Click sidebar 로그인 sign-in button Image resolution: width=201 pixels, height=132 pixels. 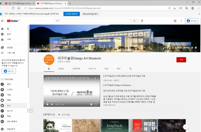coord(9,71)
